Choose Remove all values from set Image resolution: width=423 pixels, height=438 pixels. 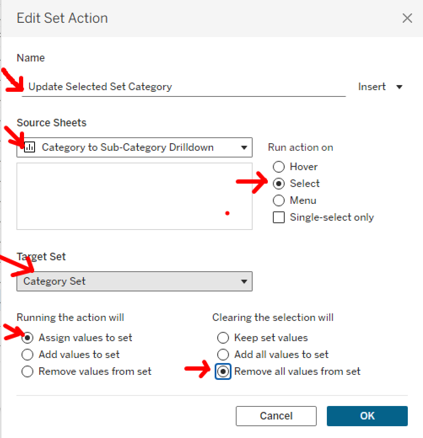[223, 371]
